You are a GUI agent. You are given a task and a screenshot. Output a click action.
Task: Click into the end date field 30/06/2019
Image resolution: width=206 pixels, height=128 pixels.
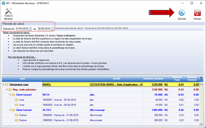point(44,29)
